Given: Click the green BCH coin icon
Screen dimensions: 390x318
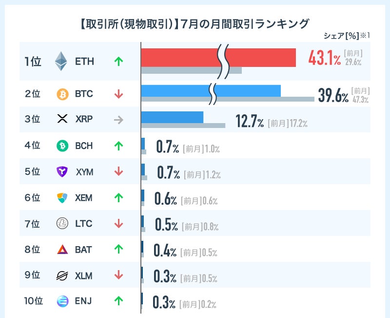Looking at the screenshot, I should (63, 146).
